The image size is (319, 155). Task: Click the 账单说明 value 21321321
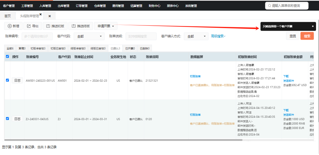[x=152, y=81]
